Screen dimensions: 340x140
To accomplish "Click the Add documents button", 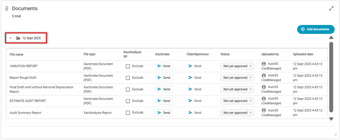I will coord(315,29).
